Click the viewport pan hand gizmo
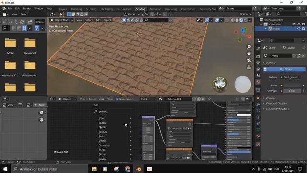This screenshot has width=307, height=173. (249, 53)
